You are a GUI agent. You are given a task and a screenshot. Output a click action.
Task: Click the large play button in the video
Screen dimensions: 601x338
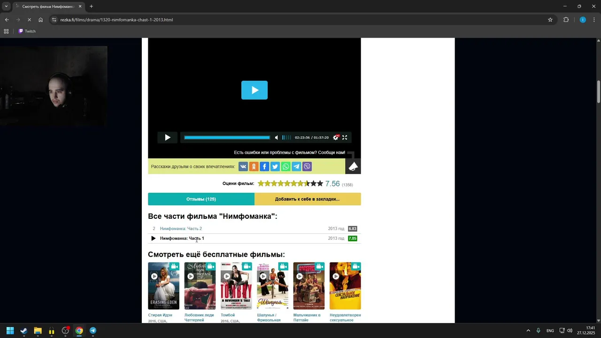point(254,90)
